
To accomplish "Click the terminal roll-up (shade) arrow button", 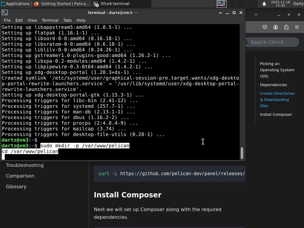I will tap(221, 13).
